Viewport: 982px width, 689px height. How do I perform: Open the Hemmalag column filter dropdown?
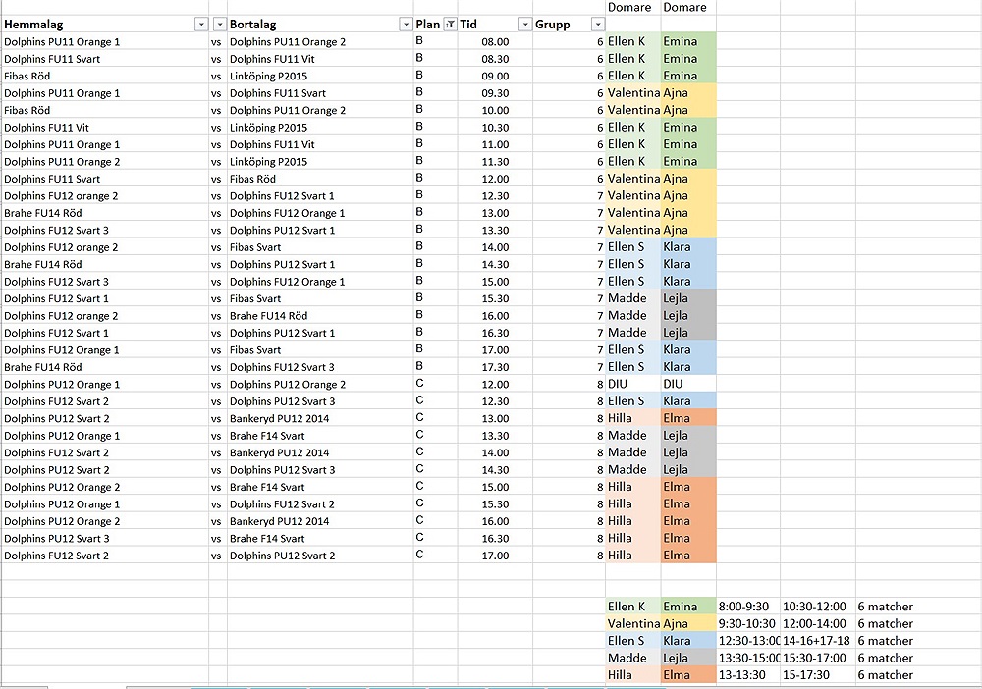201,25
